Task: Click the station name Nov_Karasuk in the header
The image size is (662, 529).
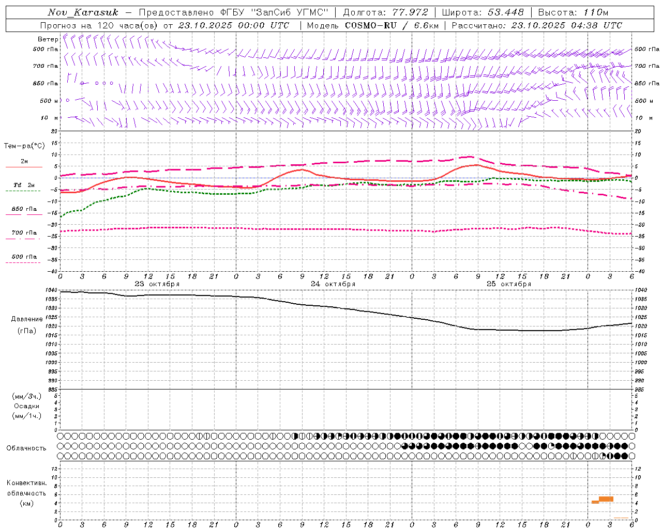Action: pos(83,12)
